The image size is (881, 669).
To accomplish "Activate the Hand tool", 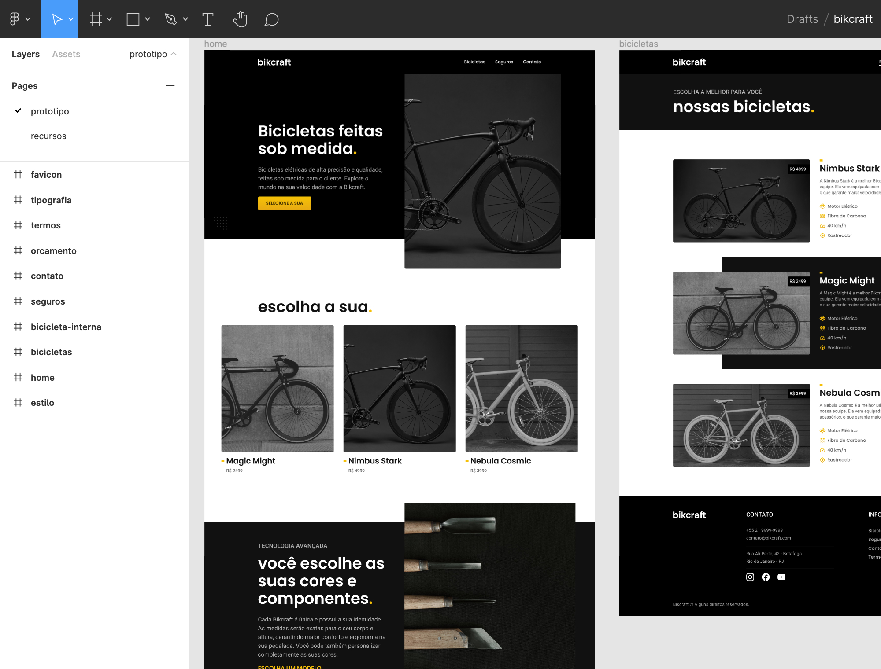I will pos(240,19).
